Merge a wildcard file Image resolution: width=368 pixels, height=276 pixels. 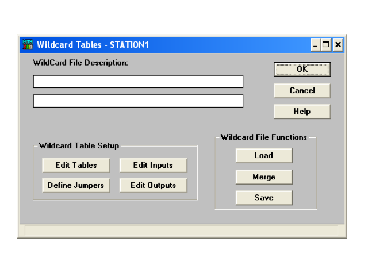point(264,177)
